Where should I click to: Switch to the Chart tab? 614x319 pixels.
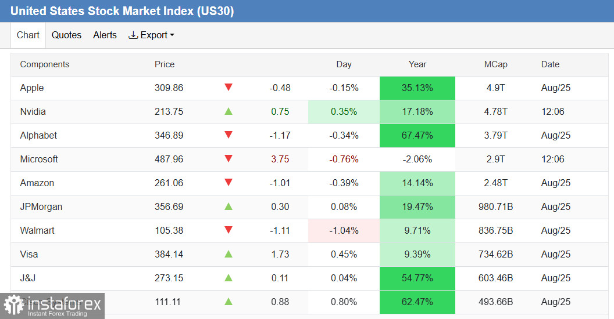pos(28,35)
